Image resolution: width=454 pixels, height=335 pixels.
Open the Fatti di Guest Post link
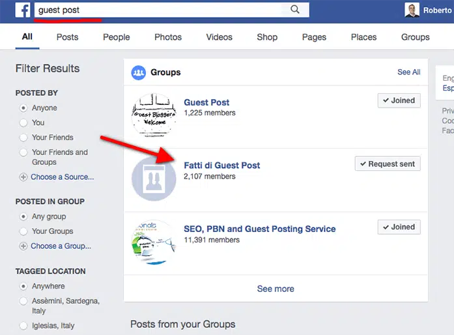pos(222,165)
